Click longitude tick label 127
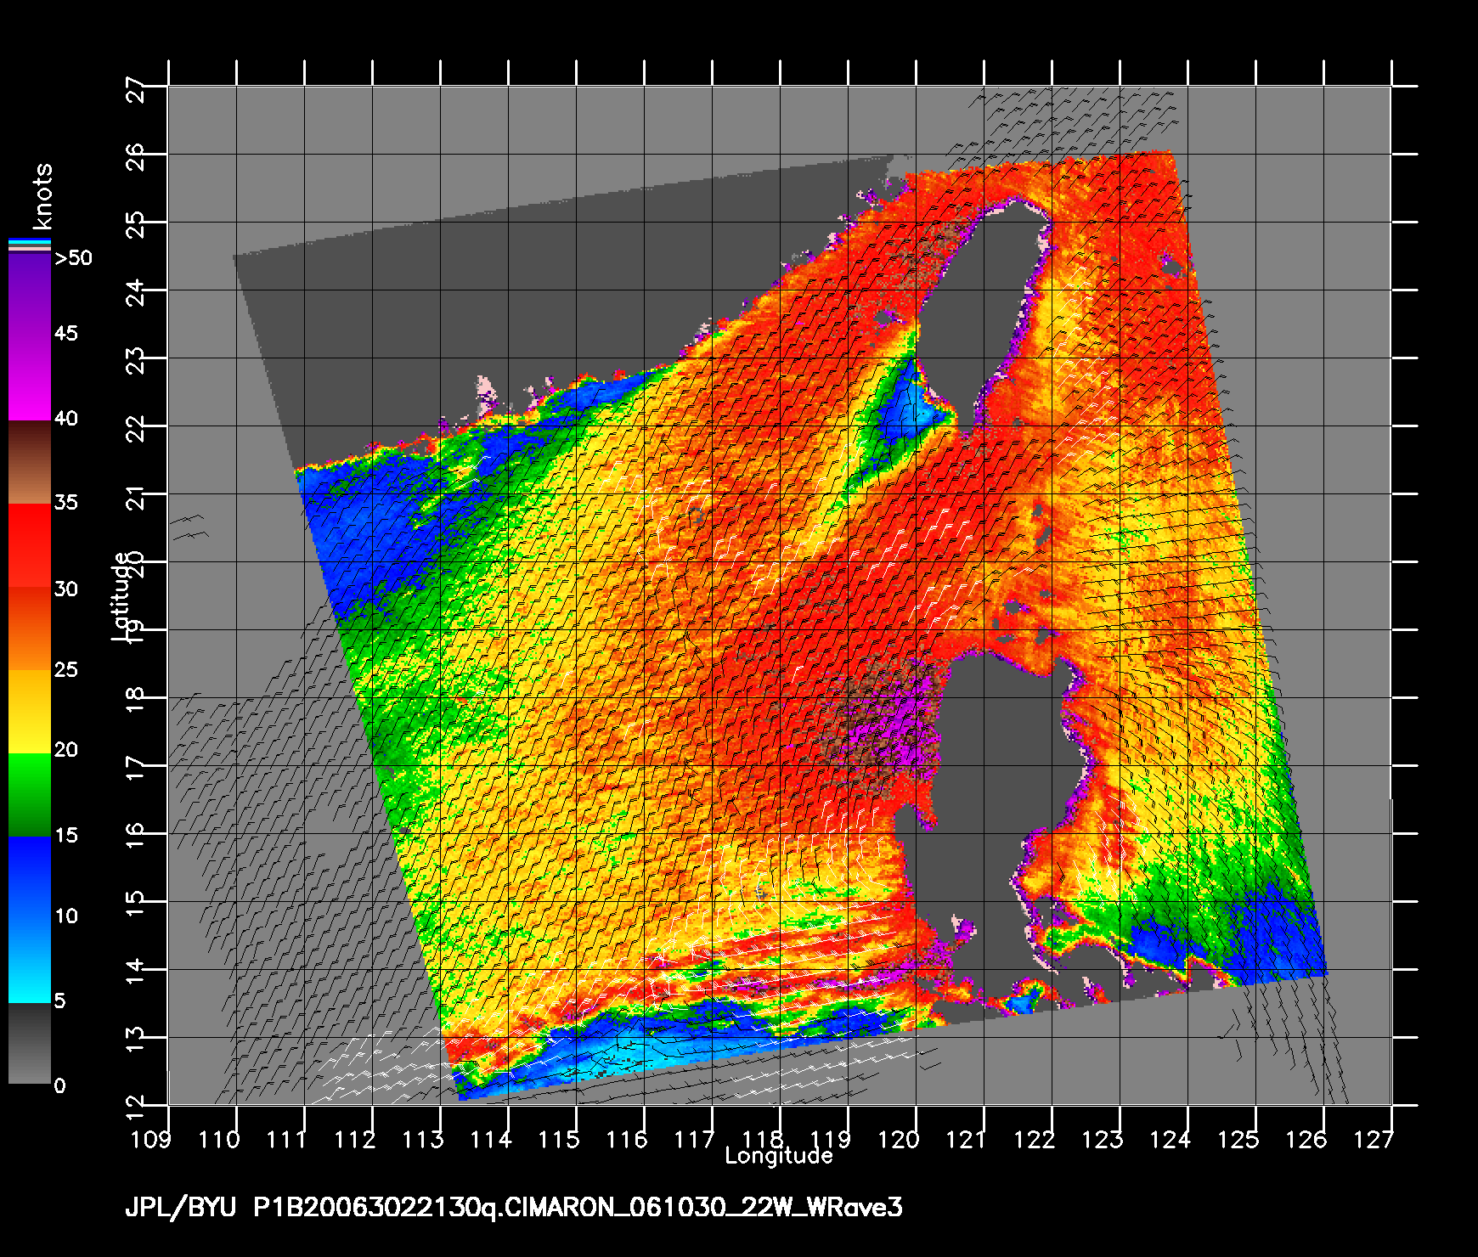The height and width of the screenshot is (1257, 1478). tap(1374, 1139)
